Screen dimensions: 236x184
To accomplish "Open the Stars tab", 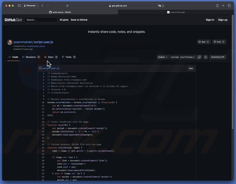I will pos(51,57).
